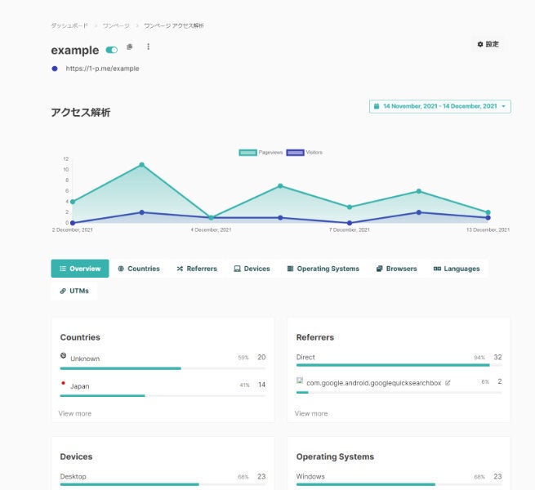
Task: Switch to the Referrers tab
Action: 197,269
